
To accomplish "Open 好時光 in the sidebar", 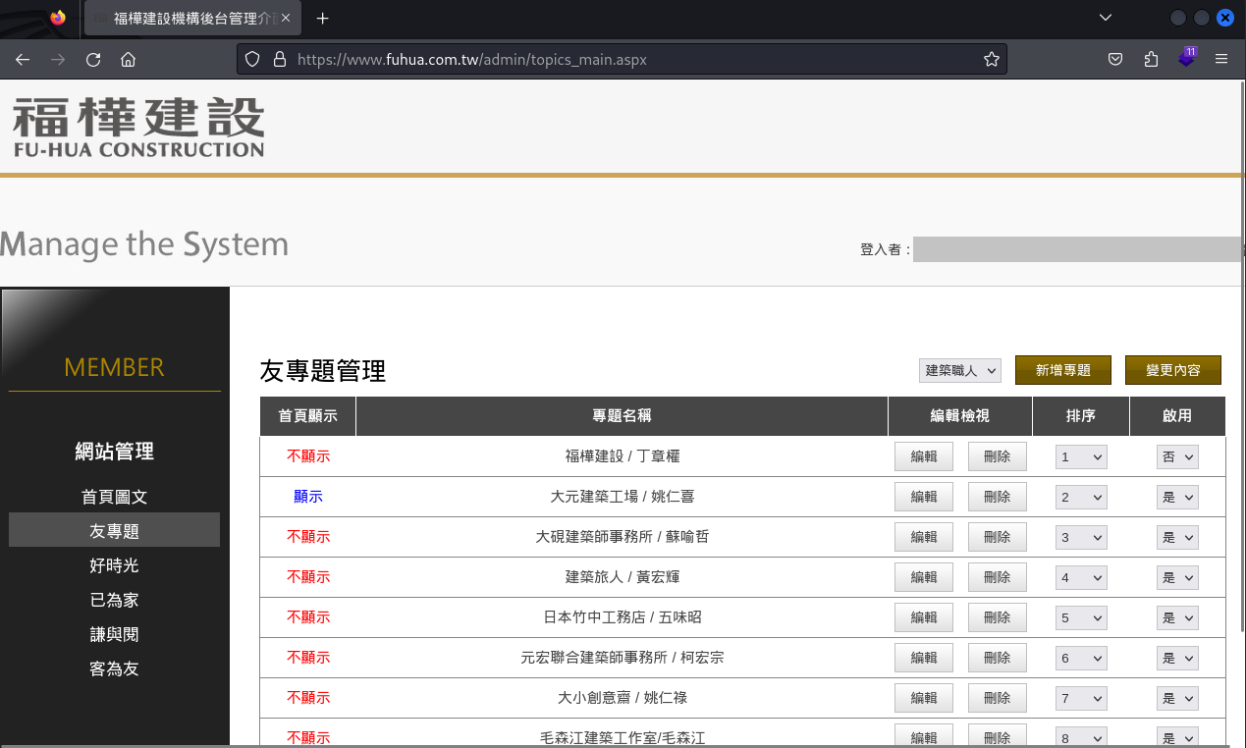I will [x=114, y=565].
